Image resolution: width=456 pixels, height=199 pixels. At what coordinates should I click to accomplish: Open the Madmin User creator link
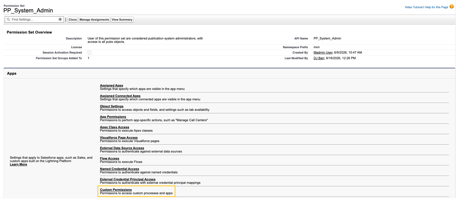point(323,53)
